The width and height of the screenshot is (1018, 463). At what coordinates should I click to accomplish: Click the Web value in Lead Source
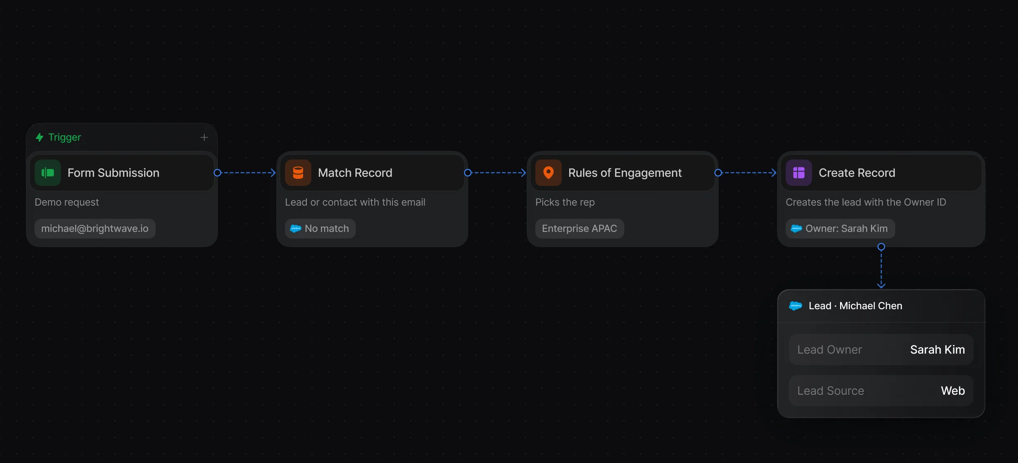(x=953, y=391)
